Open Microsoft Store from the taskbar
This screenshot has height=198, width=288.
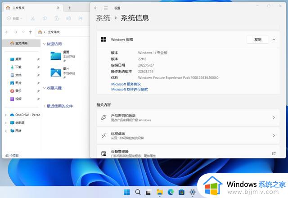point(181,192)
